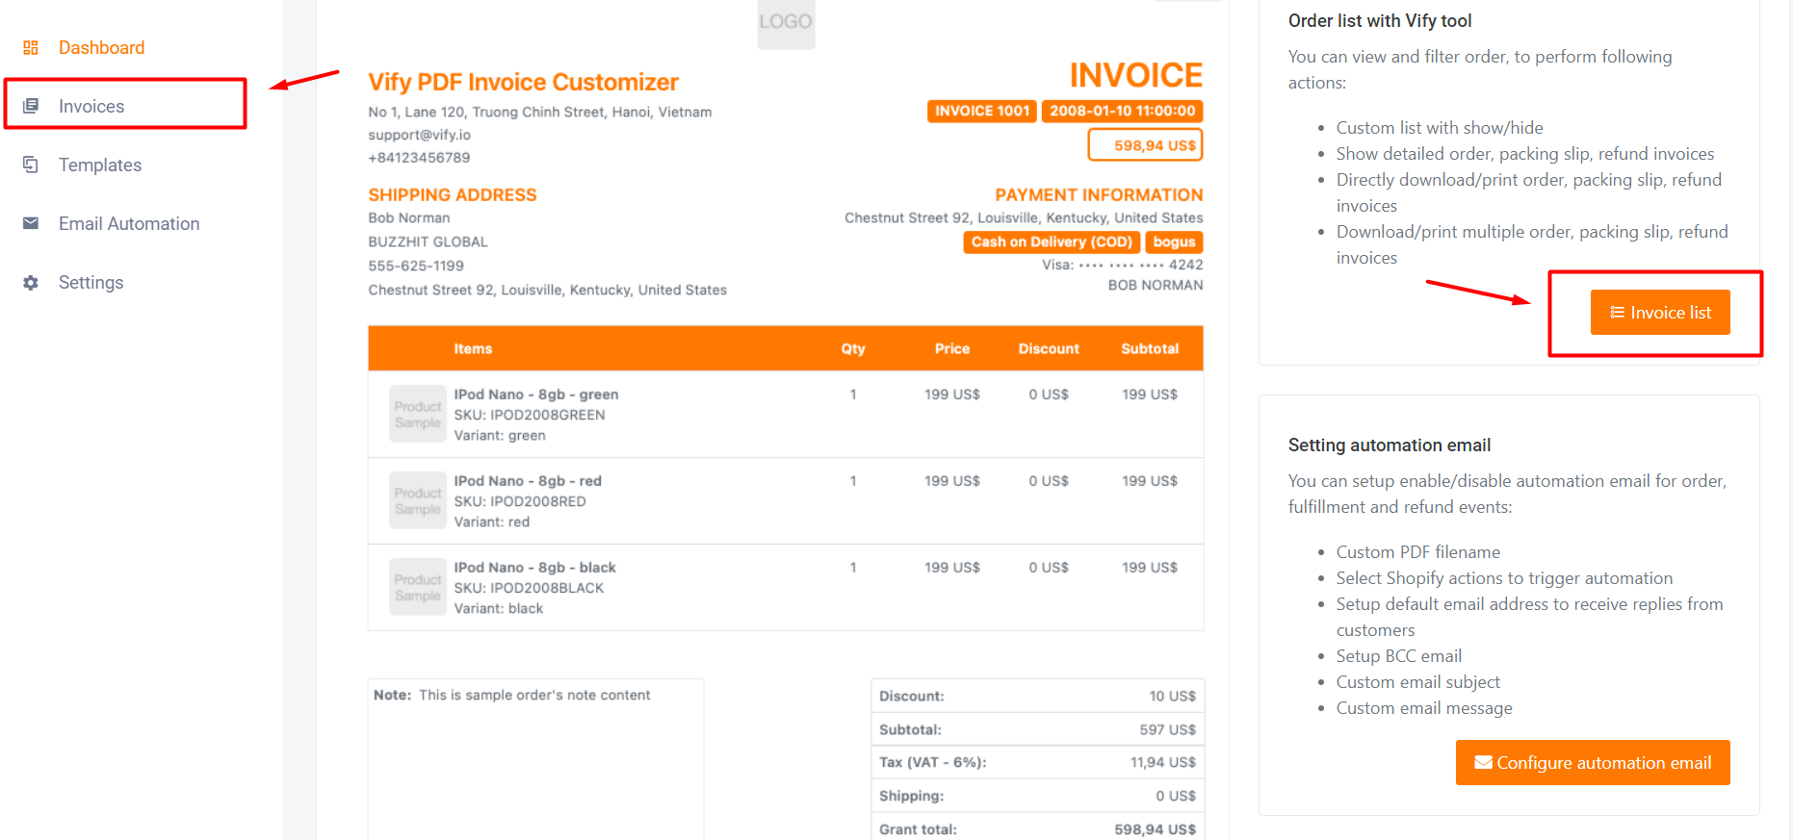Open the Invoices menu item
This screenshot has width=1793, height=840.
[91, 106]
